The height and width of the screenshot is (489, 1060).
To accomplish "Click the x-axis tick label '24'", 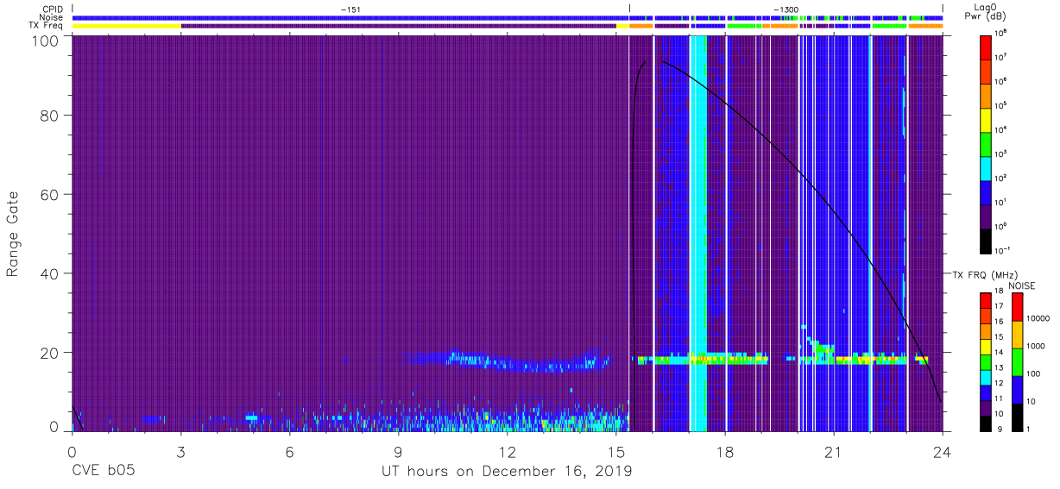I will pos(943,451).
